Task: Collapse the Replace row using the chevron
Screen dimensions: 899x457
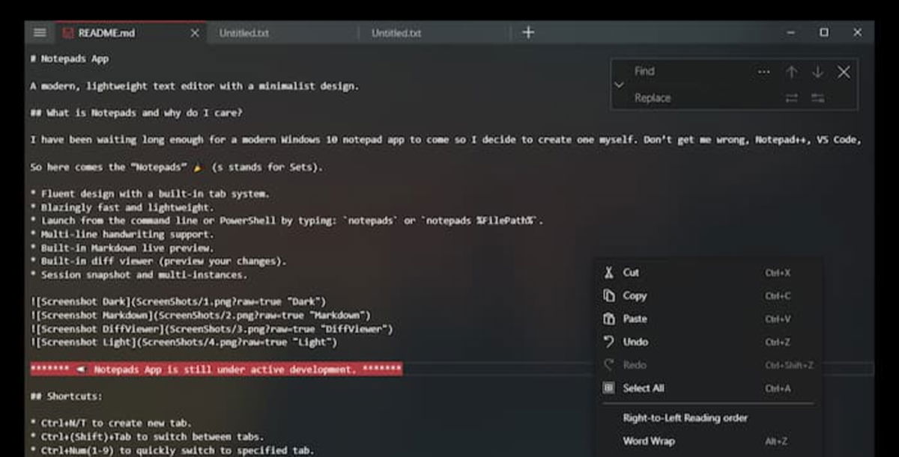Action: pos(618,85)
